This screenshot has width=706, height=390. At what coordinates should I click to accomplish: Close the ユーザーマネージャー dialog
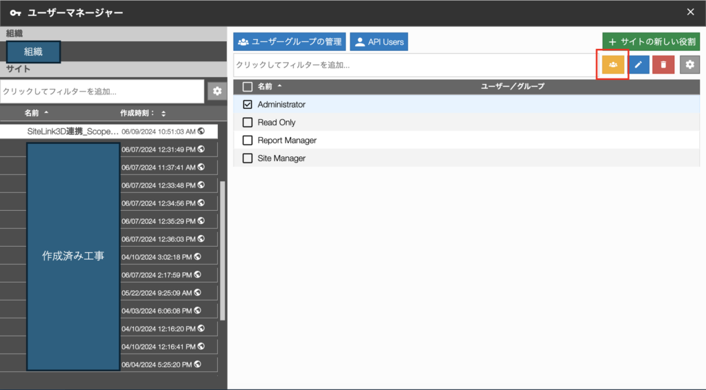691,12
